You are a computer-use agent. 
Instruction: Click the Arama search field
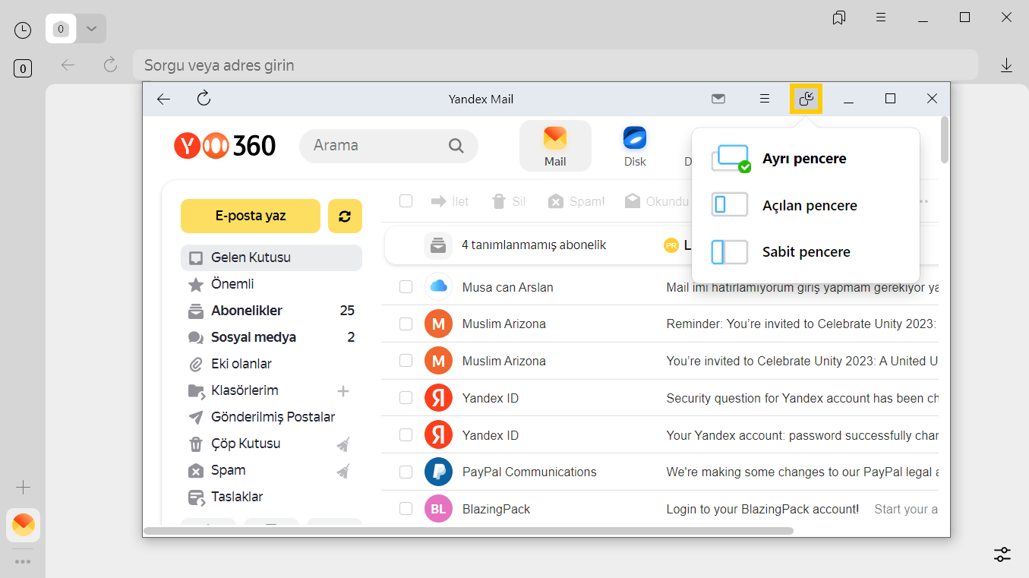tap(376, 146)
